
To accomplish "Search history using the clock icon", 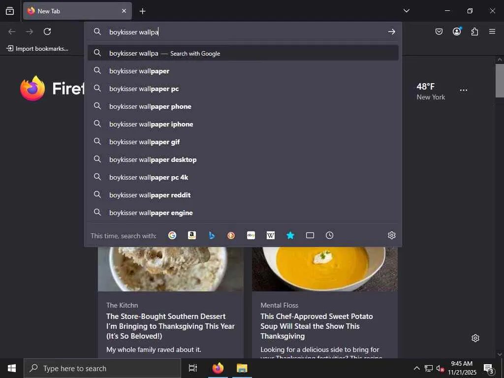I will coord(329,235).
